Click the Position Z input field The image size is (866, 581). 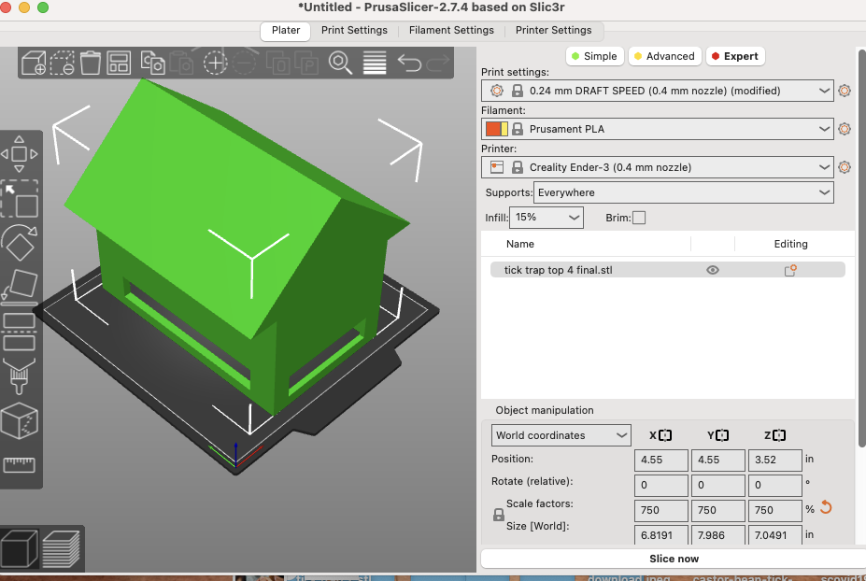pyautogui.click(x=774, y=460)
